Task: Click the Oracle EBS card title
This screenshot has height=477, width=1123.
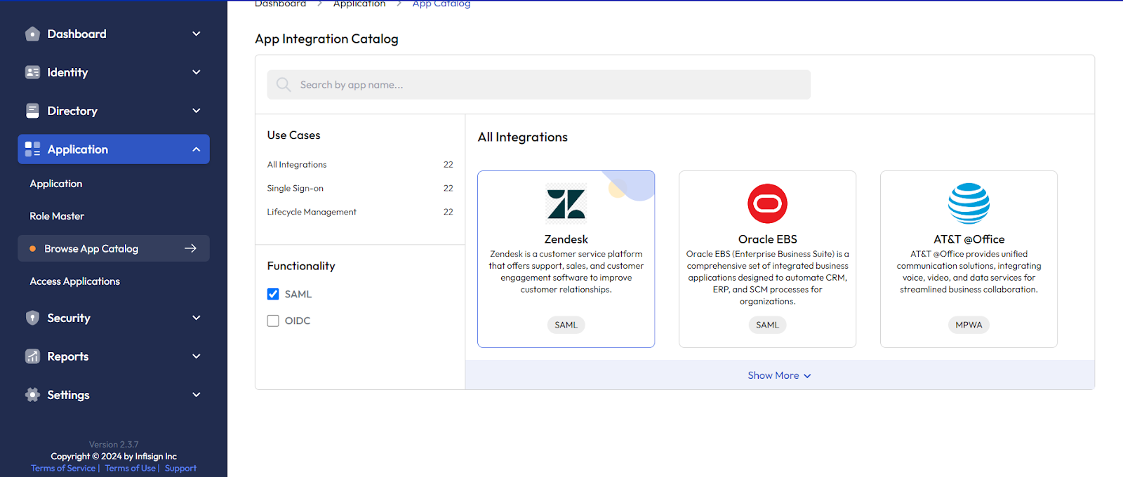Action: pyautogui.click(x=768, y=239)
